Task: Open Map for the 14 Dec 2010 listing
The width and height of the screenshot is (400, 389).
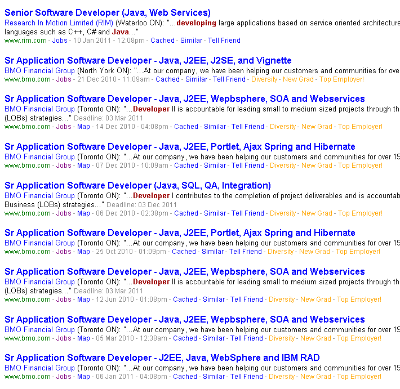Action: 83,127
